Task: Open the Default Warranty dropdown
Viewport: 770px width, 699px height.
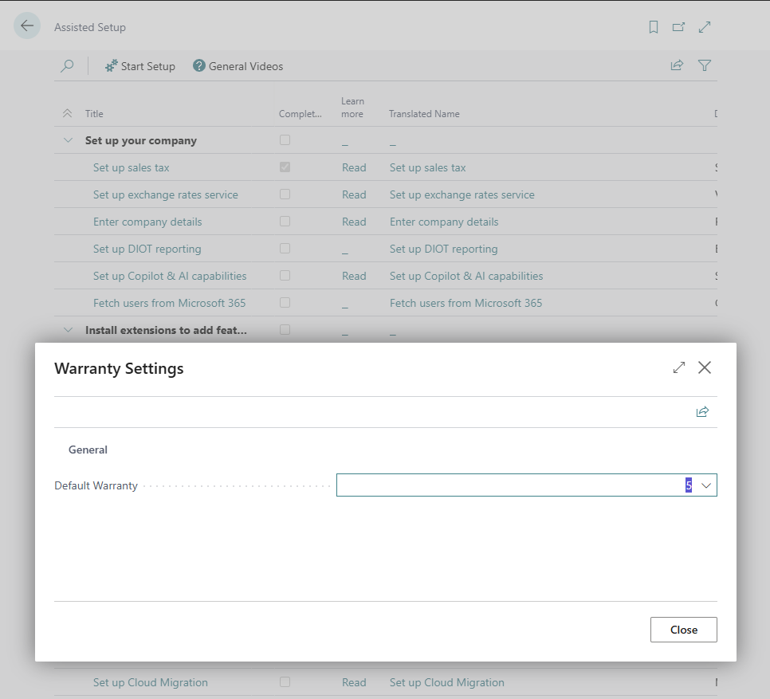Action: 705,485
